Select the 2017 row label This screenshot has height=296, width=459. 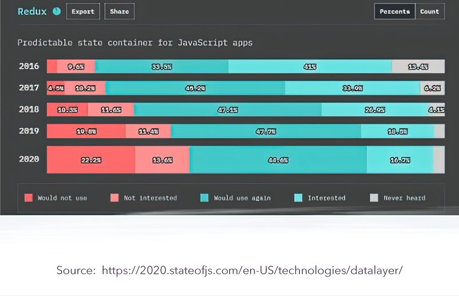[29, 88]
